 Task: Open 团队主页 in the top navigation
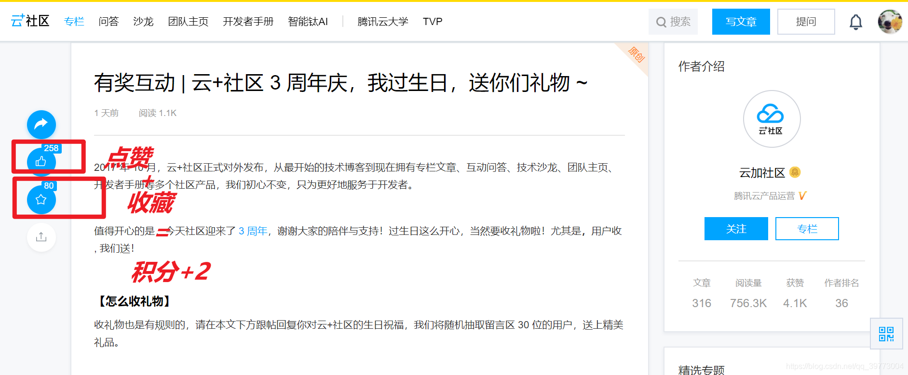point(188,22)
